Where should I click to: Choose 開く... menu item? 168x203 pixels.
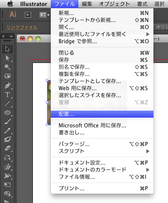(102, 27)
